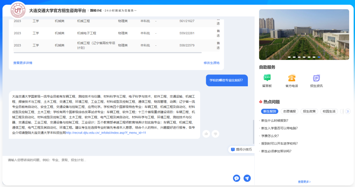The image size is (355, 187).
Task: Click 修改生源地 link
Action: tap(211, 63)
